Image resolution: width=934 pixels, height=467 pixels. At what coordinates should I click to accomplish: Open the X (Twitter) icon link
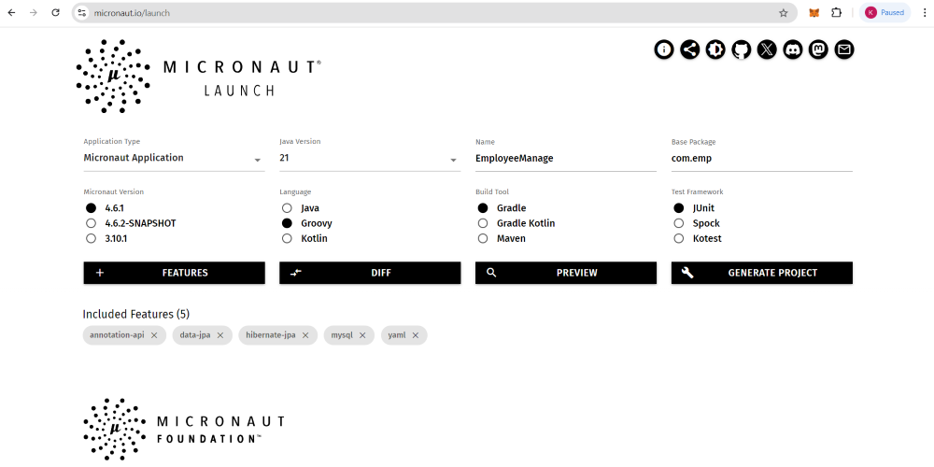(767, 50)
